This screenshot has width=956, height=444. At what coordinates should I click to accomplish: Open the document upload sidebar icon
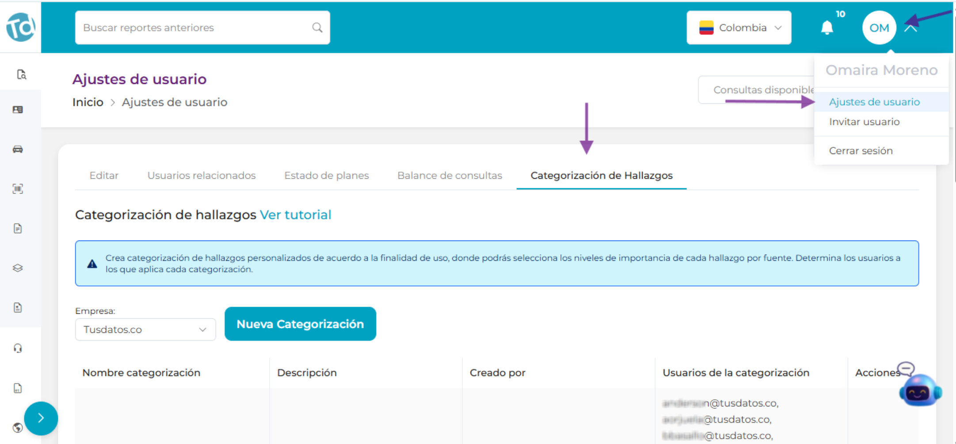click(18, 308)
